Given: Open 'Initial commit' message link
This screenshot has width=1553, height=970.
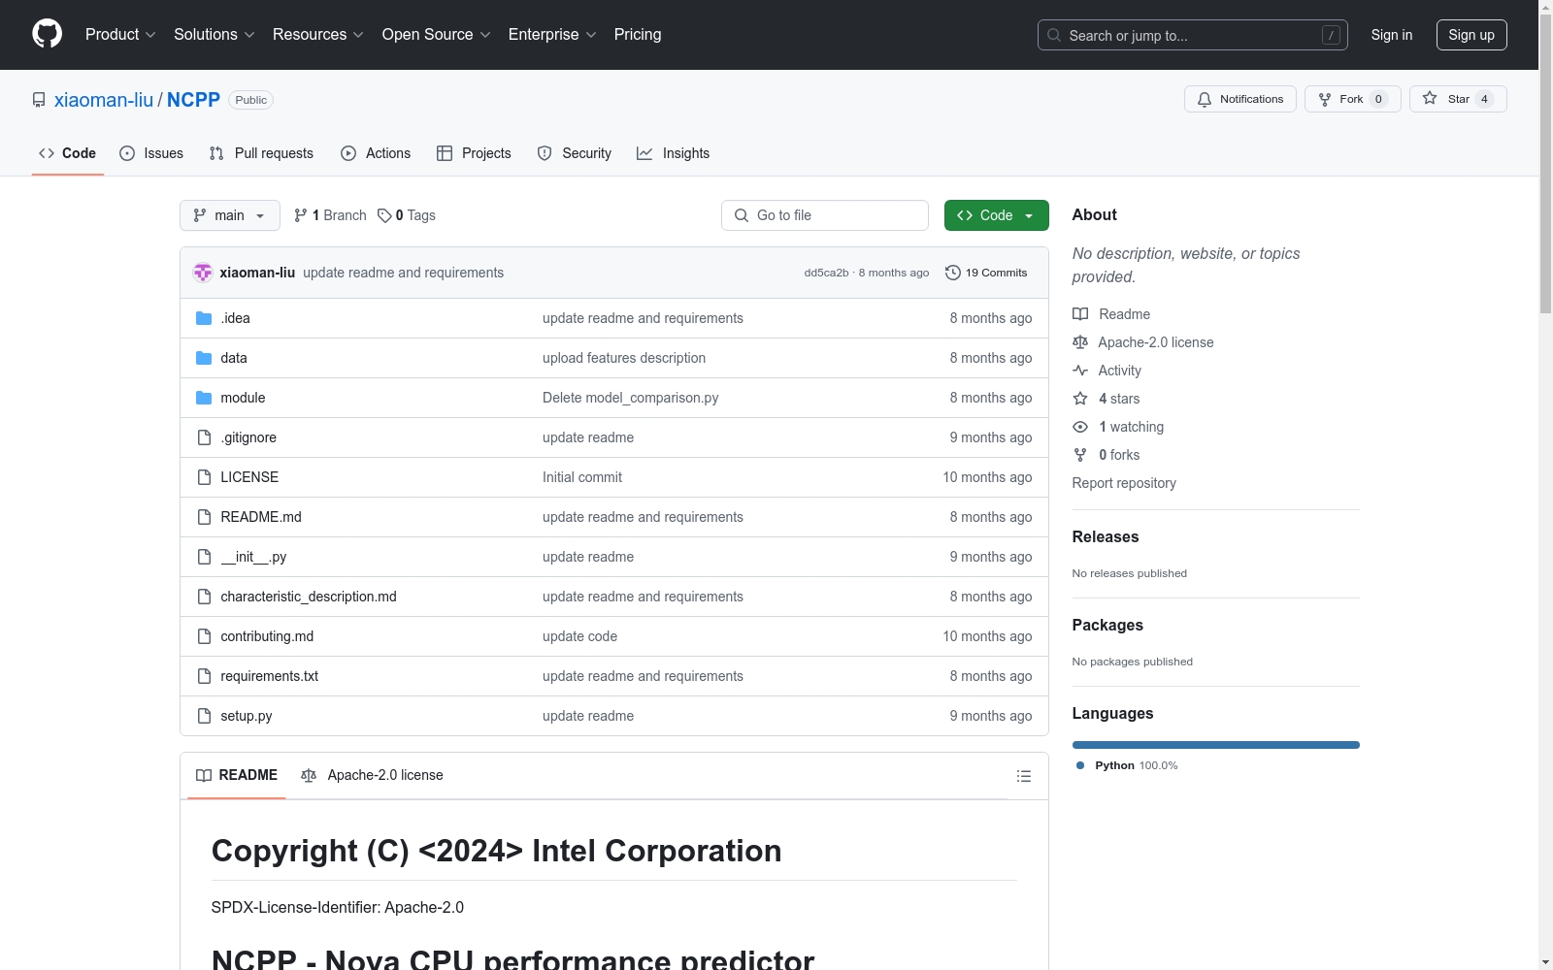Looking at the screenshot, I should (x=582, y=477).
